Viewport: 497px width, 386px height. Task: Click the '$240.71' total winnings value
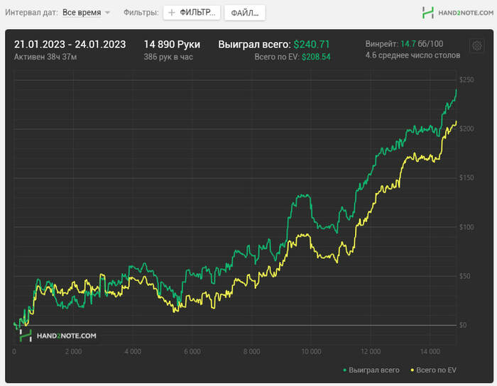(312, 44)
